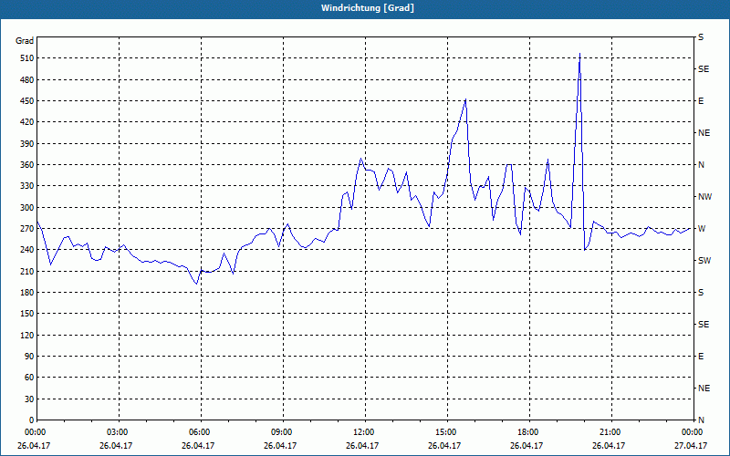Click the 15:00 time label

tap(444, 431)
